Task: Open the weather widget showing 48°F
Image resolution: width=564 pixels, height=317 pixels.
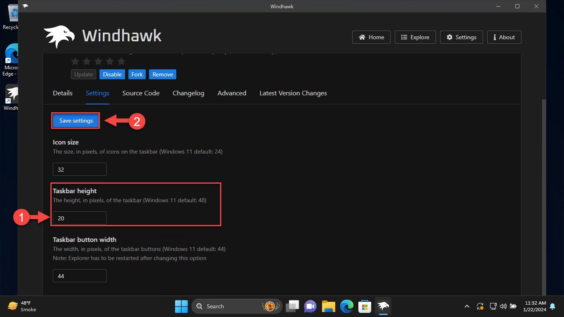Action: click(x=23, y=306)
